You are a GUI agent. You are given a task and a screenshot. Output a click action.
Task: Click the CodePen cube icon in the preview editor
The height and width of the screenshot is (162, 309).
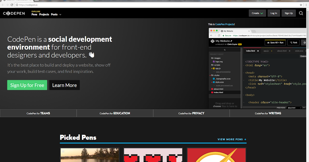tap(212, 41)
